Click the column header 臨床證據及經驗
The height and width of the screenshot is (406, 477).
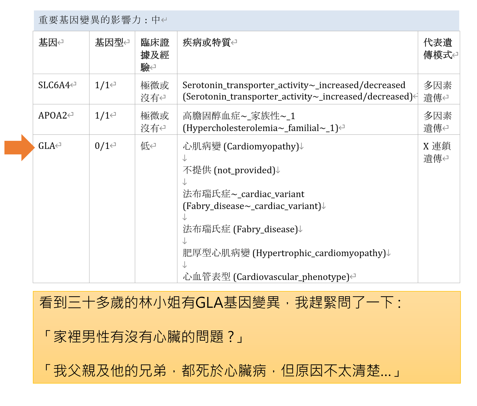tap(155, 55)
